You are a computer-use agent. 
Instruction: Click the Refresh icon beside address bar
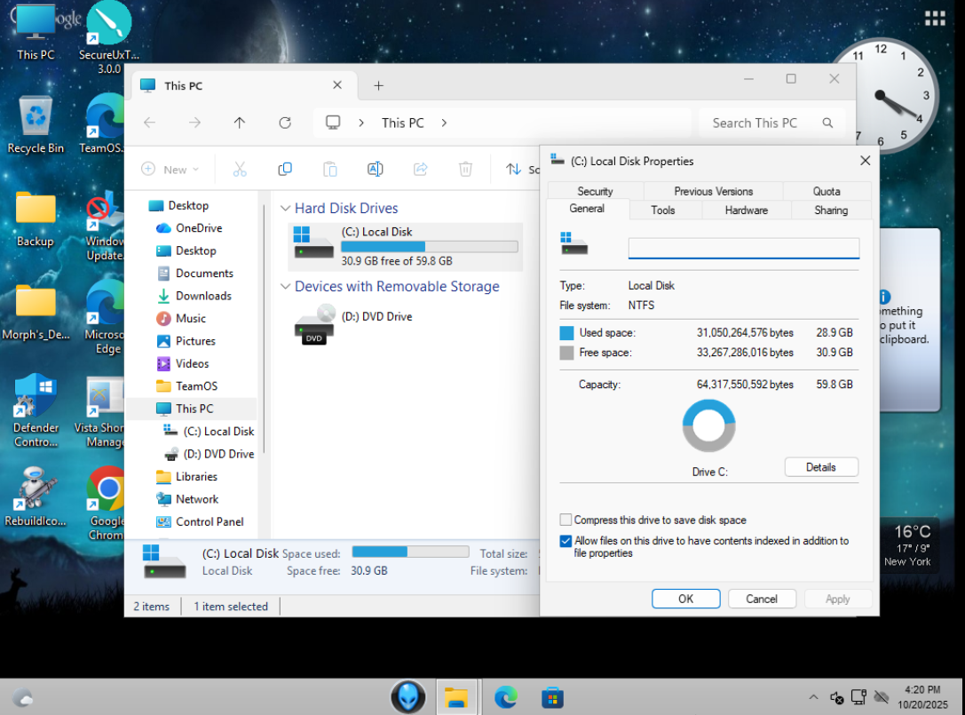(285, 123)
